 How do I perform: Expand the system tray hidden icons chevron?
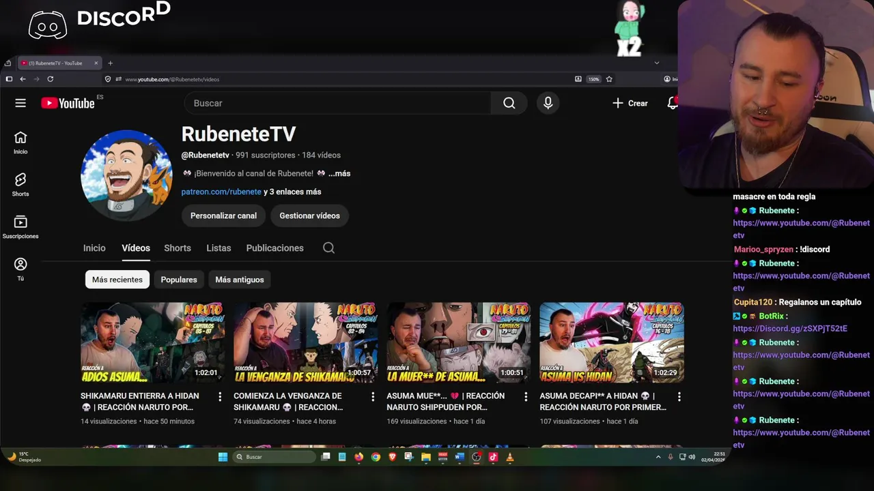[658, 457]
